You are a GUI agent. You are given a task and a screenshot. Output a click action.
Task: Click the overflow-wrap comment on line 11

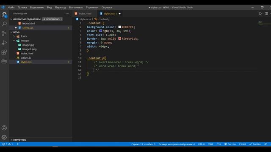point(121,62)
